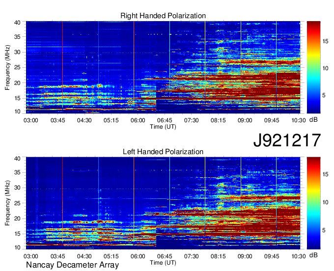This screenshot has height=271, width=334.
Task: Click the 04:30 tick on the bottom time axis
Action: 84,256
